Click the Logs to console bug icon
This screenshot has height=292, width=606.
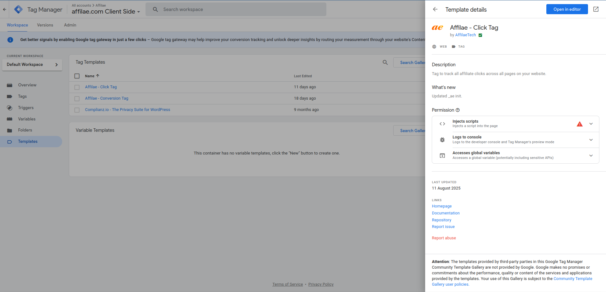tap(442, 140)
